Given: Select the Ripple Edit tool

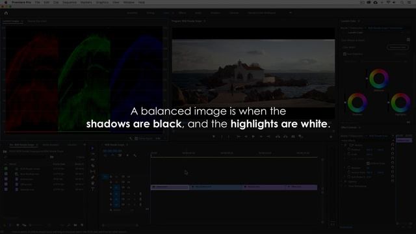Looking at the screenshot, I should (x=92, y=160).
